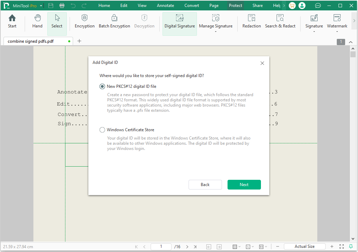Click the Back button in dialog
Viewport: 358px width, 252px height.
(205, 185)
